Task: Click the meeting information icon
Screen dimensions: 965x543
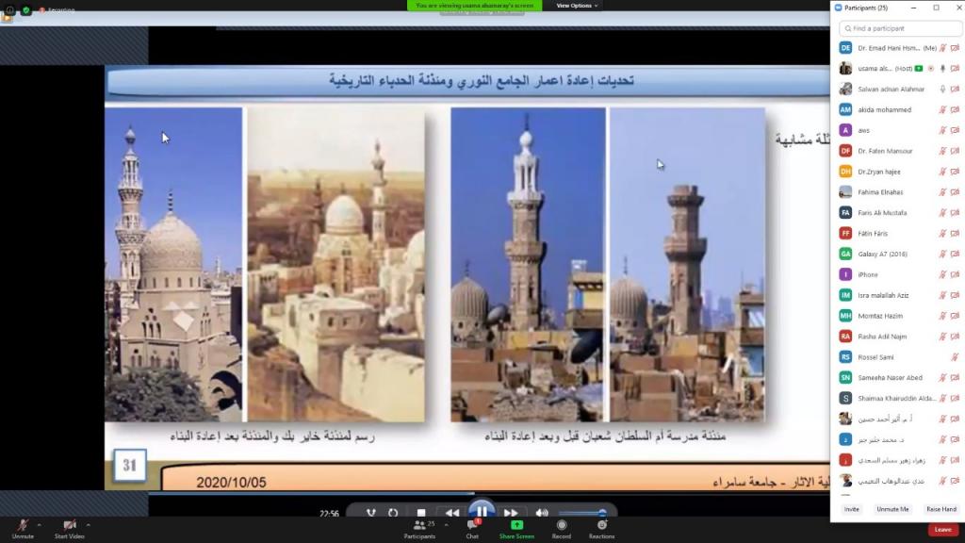Action: tap(8, 10)
